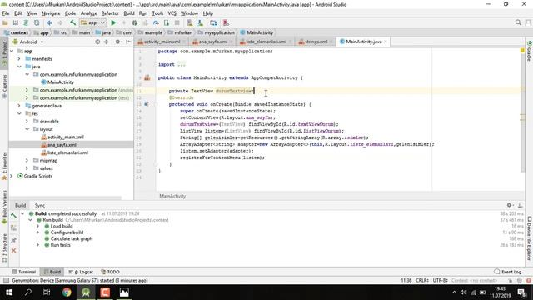Open Project Structure toolbar icon
This screenshot has width=533, height=300.
(213, 22)
